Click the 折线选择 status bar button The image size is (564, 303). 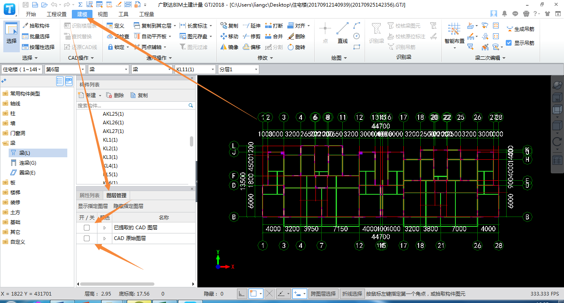(x=352, y=294)
